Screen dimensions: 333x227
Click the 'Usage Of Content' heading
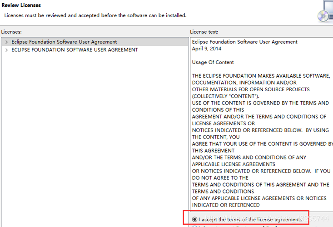tap(213, 62)
